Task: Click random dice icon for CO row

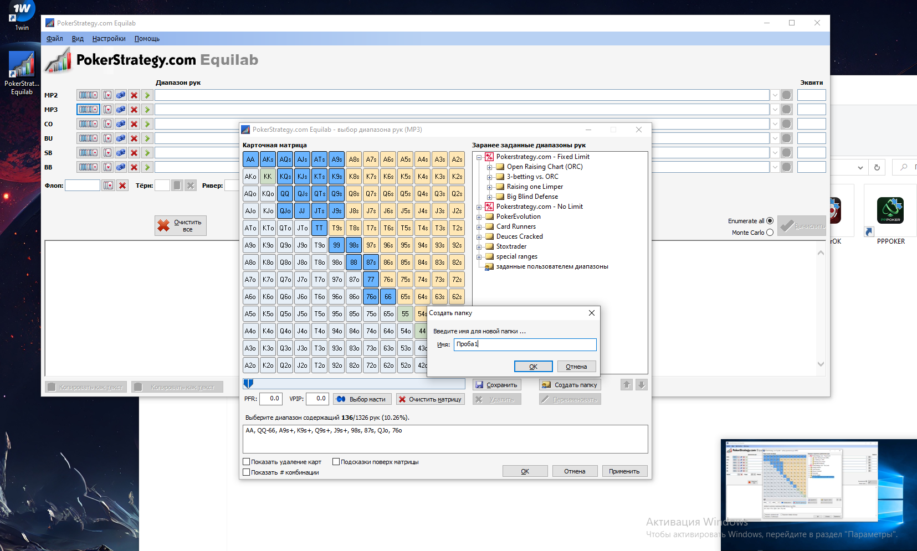Action: [120, 124]
